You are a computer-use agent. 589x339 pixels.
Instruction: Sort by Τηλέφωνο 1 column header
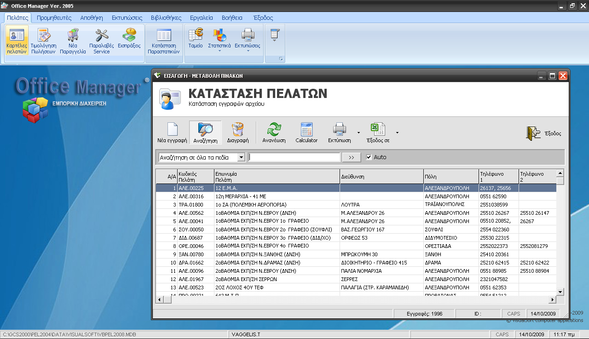click(x=498, y=177)
